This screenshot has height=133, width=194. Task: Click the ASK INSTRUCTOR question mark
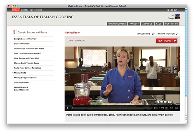pos(177,34)
